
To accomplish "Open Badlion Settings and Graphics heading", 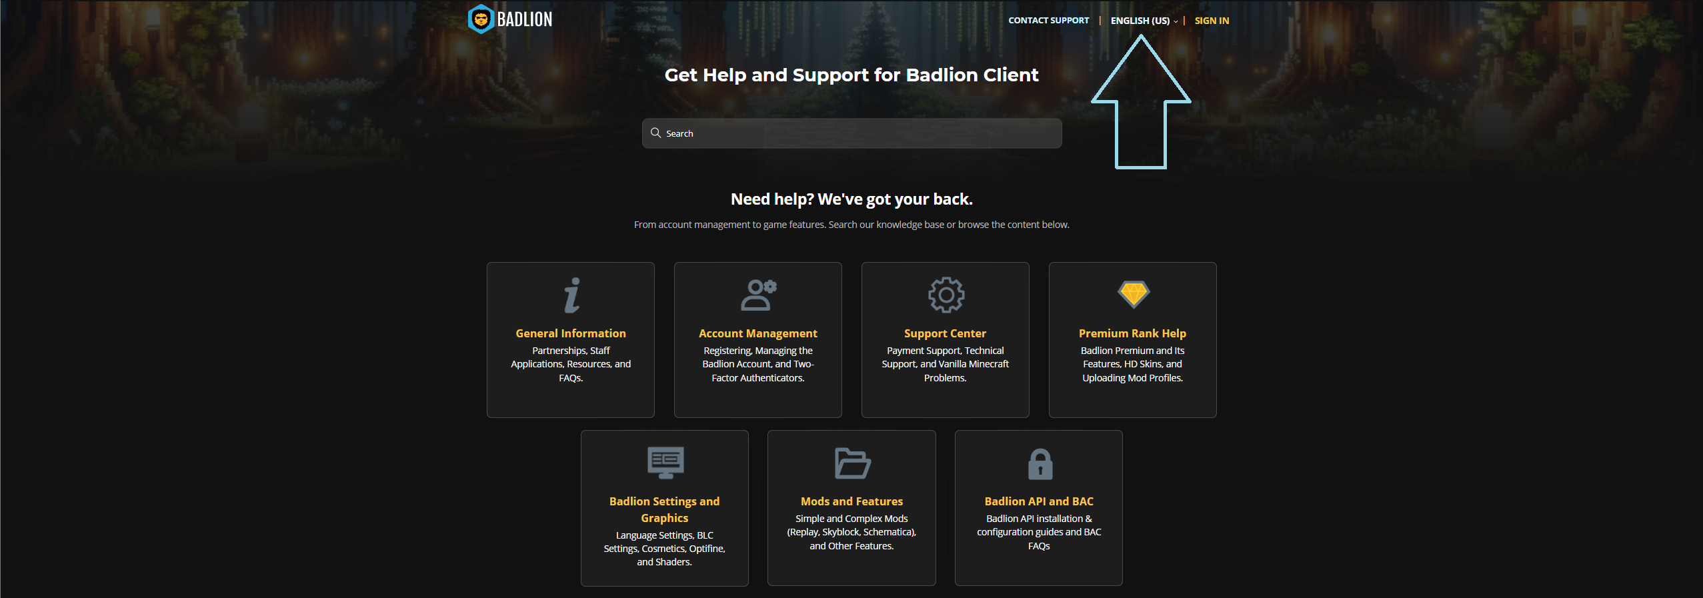I will (664, 509).
